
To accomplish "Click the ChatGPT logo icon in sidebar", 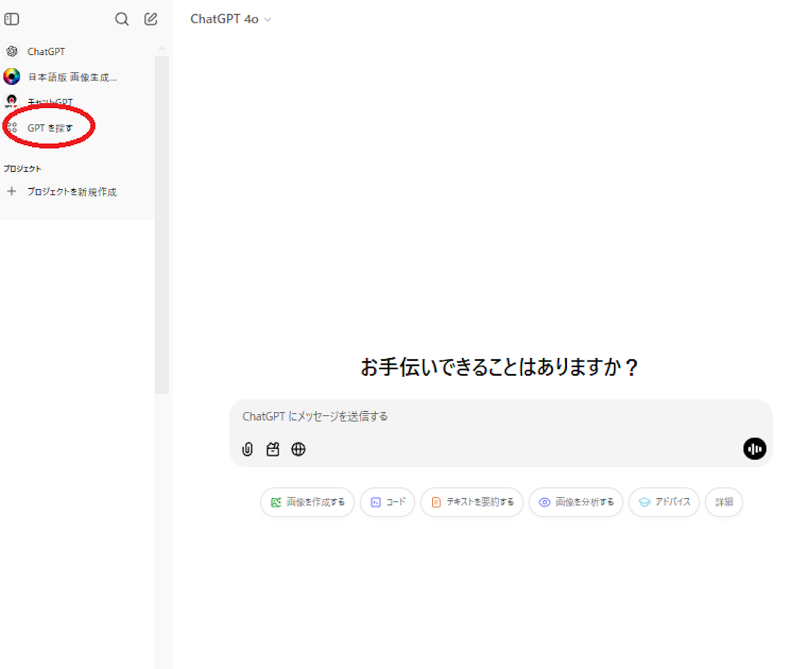I will click(12, 51).
